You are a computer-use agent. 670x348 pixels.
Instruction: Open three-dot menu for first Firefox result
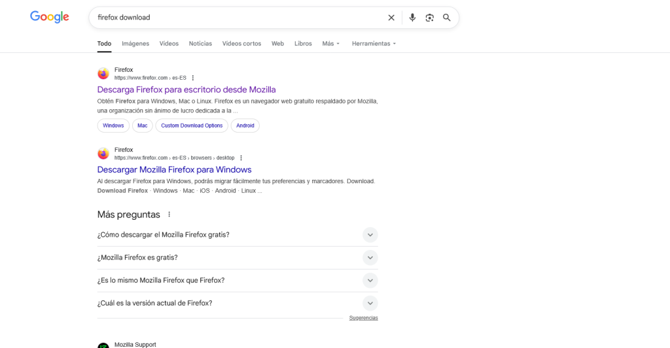193,78
